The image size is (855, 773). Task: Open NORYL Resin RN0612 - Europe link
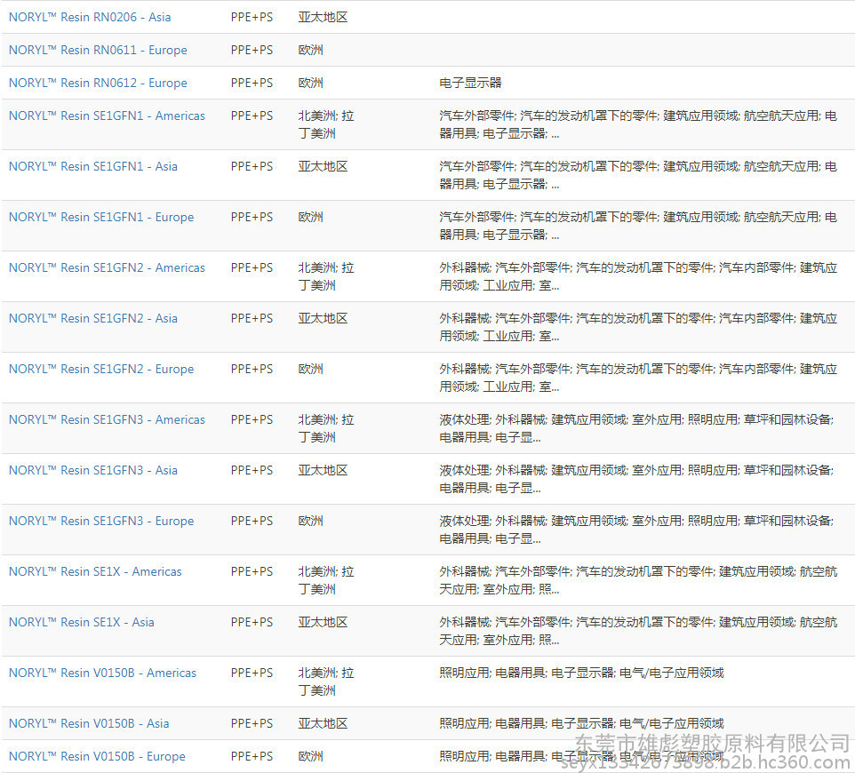point(98,83)
